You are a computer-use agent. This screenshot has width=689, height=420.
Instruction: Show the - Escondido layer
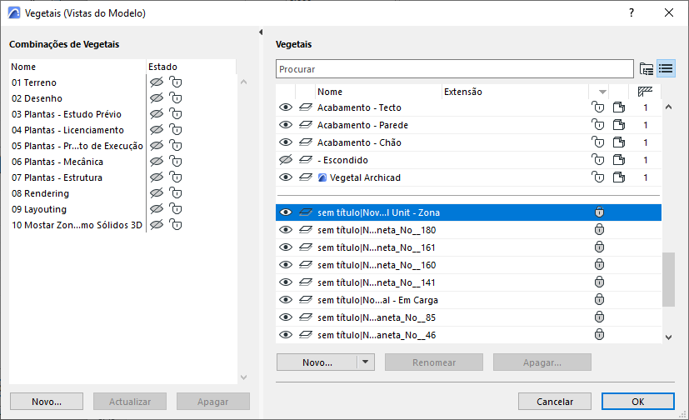[286, 160]
